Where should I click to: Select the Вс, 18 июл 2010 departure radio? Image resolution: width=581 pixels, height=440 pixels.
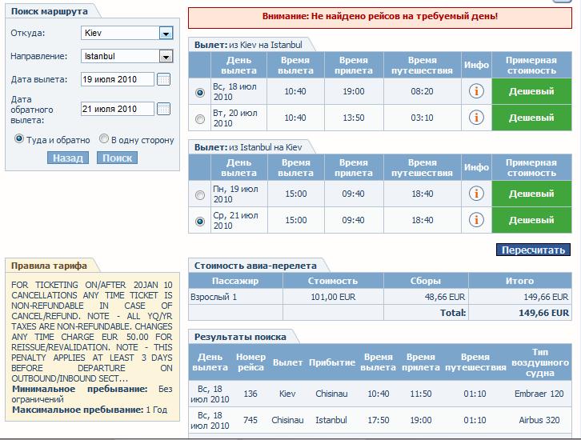click(200, 93)
